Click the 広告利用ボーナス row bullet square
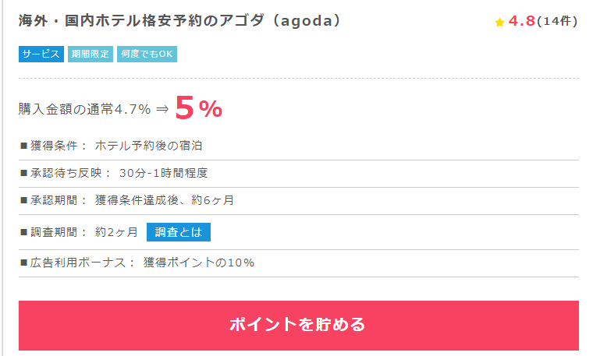 pos(23,263)
